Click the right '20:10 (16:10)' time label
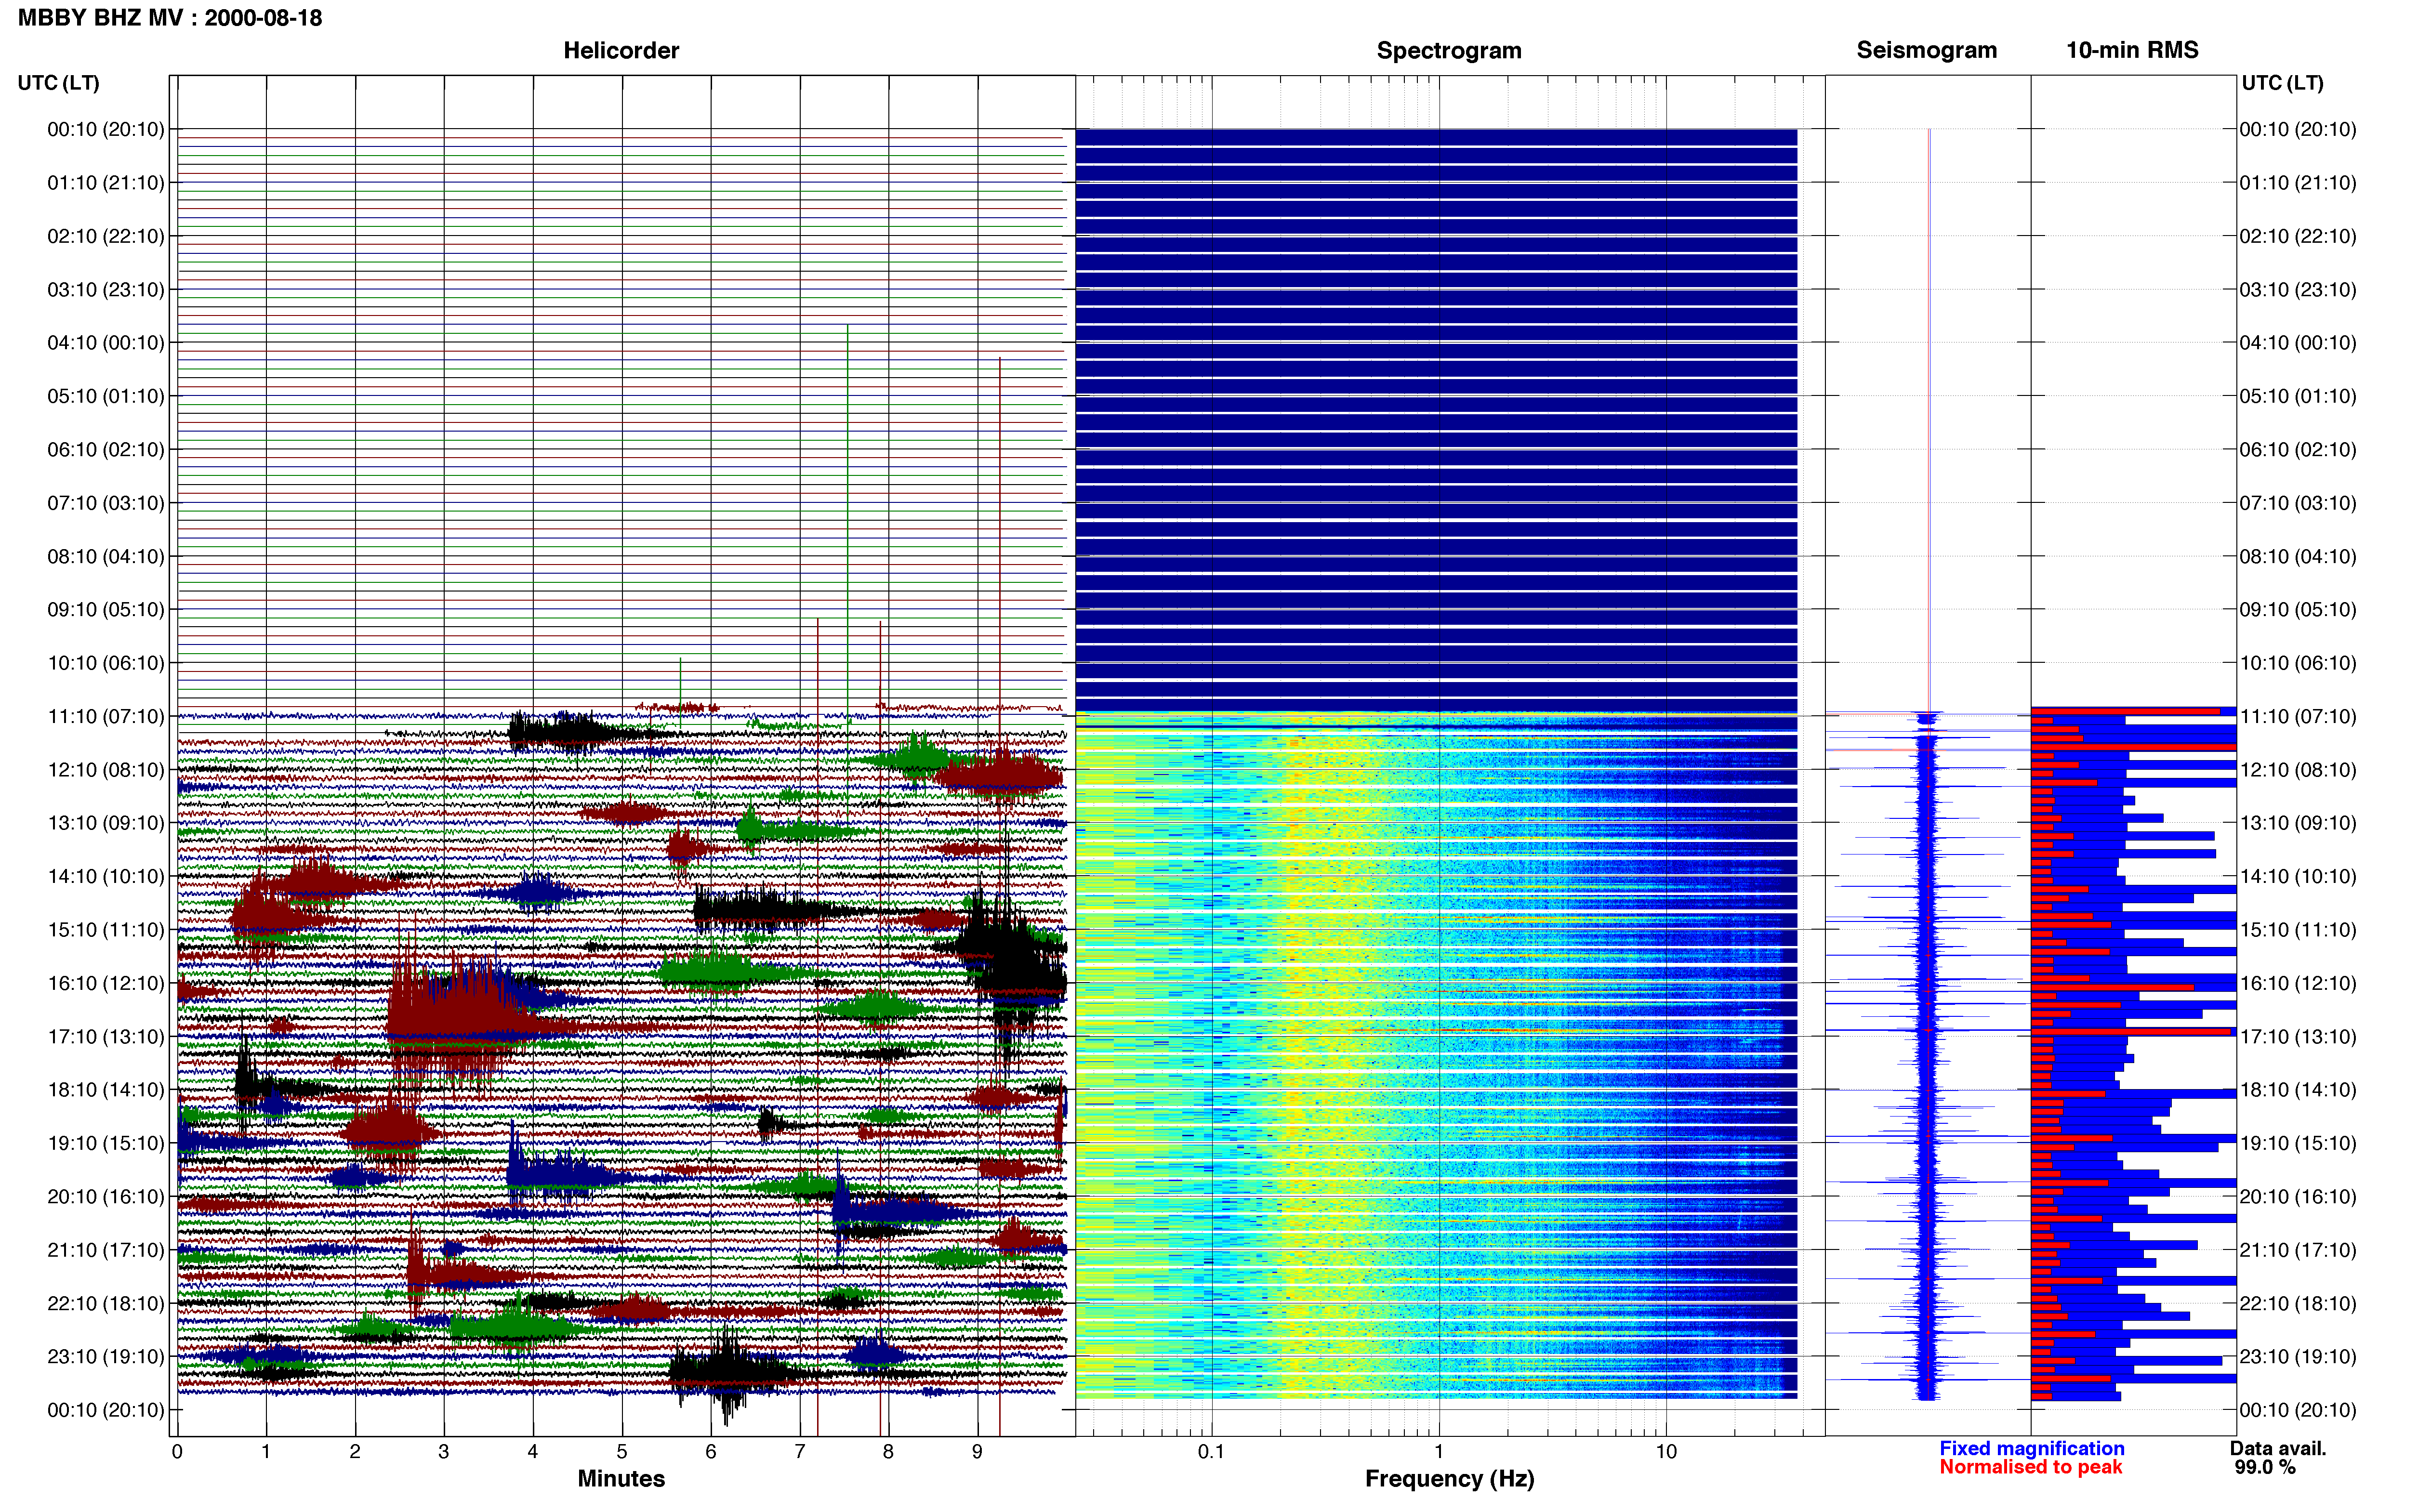Screen dimensions: 2418x1512 2298,1196
